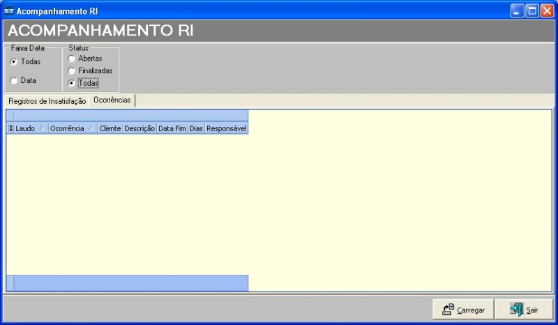558x325 pixels.
Task: Select the Todas radio in Faixa Data
Action: 14,62
